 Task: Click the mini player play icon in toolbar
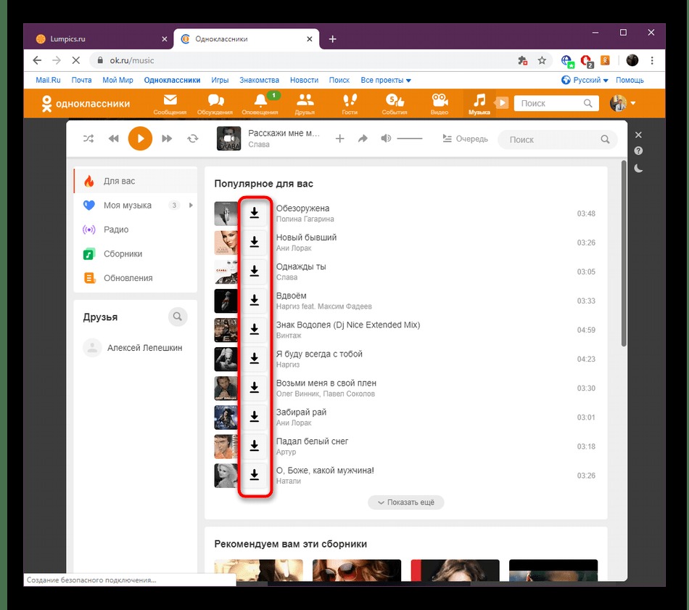[x=501, y=103]
